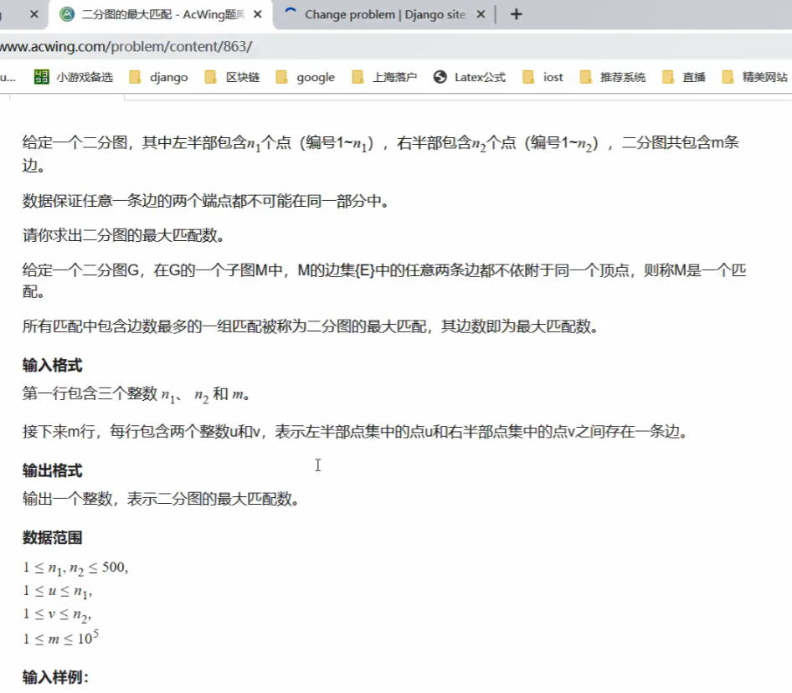The width and height of the screenshot is (792, 693).
Task: Close the Change problem Django tab
Action: point(480,14)
